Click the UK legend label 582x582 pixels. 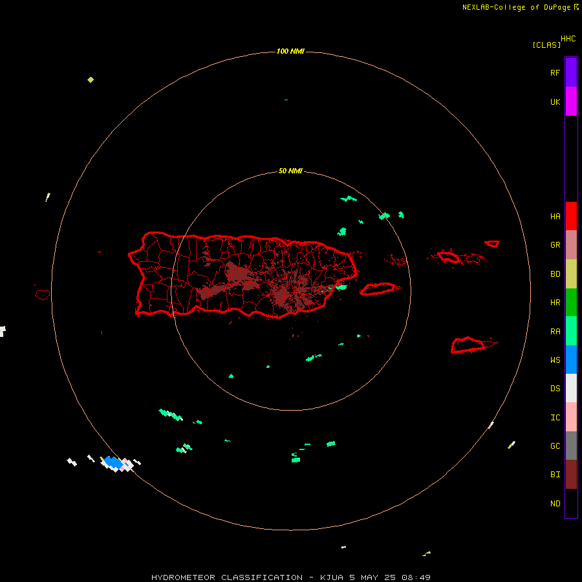pos(555,102)
